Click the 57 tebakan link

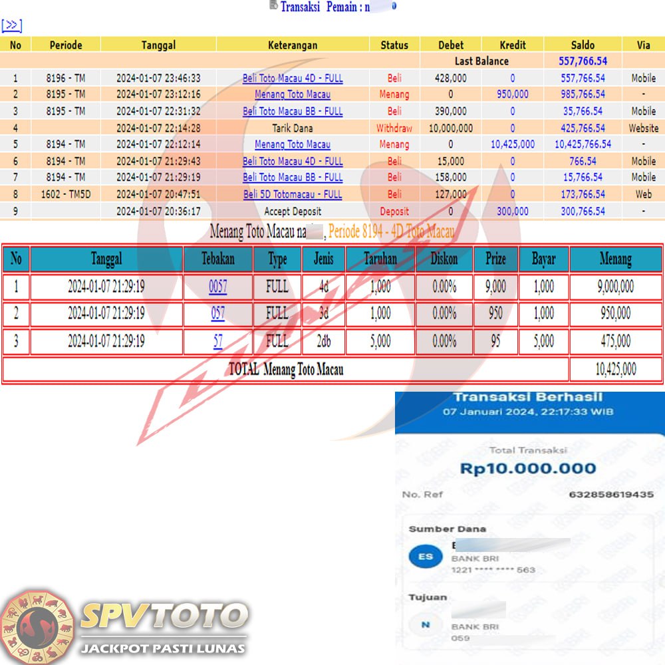click(217, 341)
